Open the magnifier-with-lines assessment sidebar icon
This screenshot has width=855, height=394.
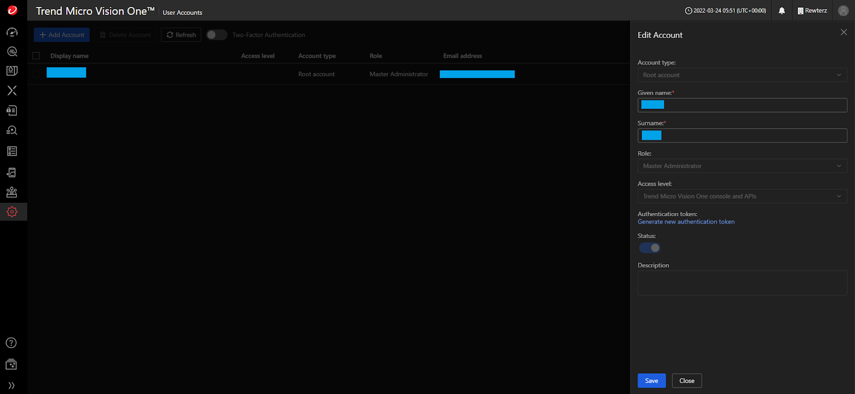point(12,130)
